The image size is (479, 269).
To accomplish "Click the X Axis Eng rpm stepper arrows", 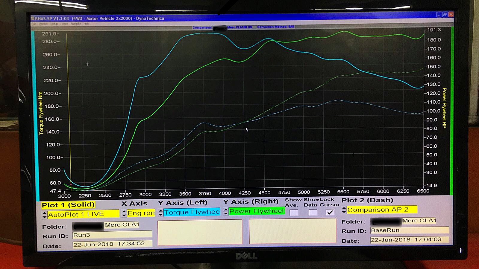I will point(124,213).
